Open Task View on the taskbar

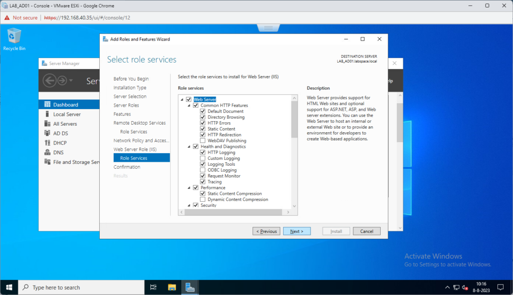click(153, 287)
